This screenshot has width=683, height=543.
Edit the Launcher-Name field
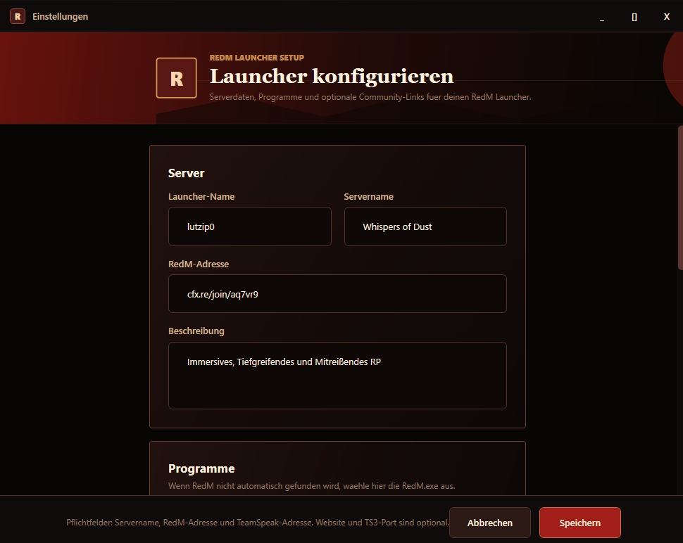(249, 226)
